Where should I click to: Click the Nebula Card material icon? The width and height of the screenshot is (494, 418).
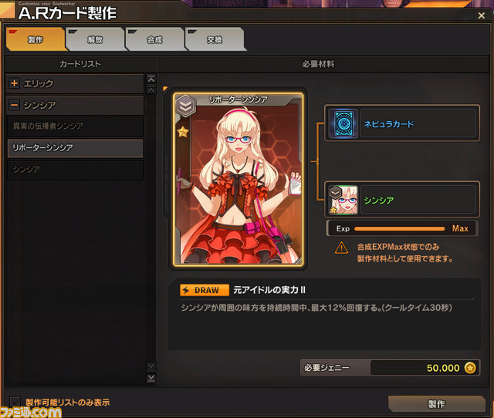[343, 123]
